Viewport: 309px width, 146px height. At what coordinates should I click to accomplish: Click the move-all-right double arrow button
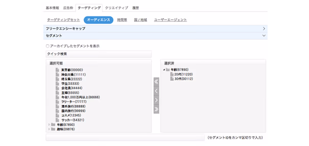(157, 109)
